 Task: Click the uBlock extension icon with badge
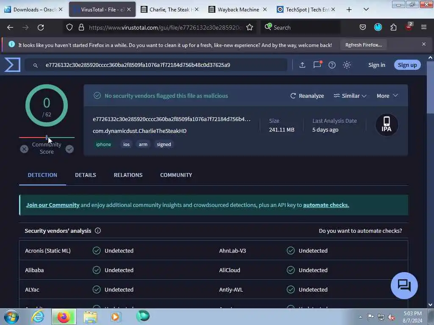point(409,26)
